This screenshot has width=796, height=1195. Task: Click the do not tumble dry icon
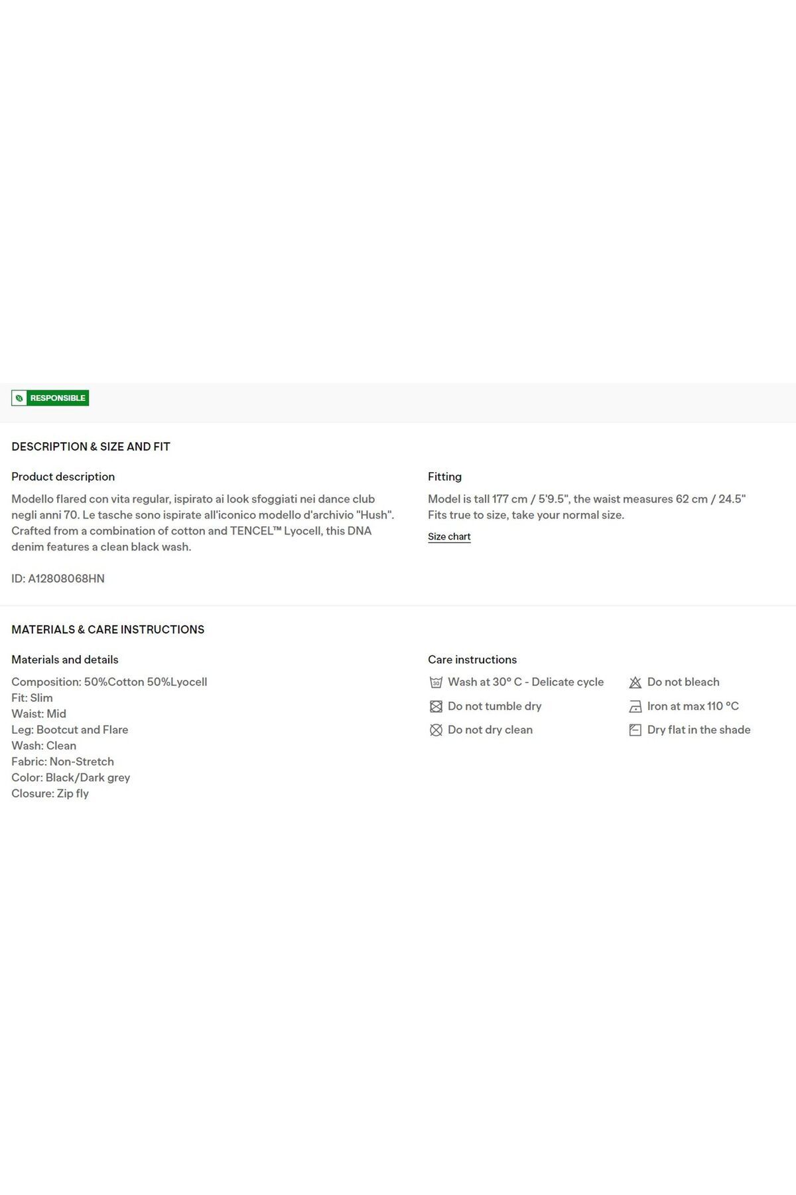(436, 706)
